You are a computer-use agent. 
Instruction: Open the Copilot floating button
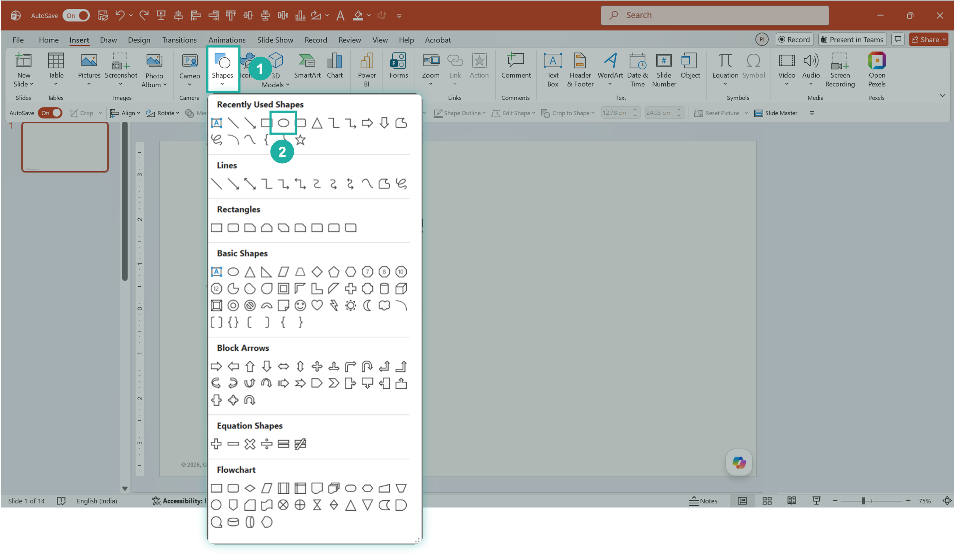click(x=738, y=462)
